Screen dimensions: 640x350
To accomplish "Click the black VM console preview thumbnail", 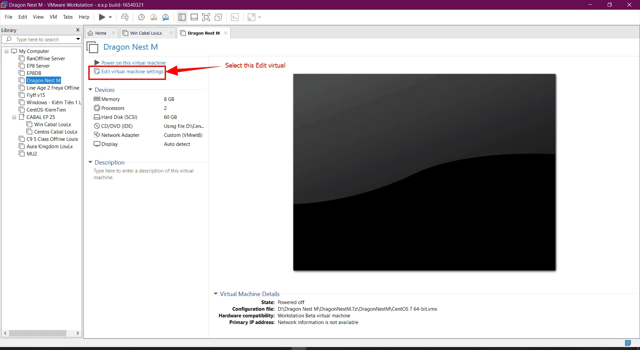I will pos(424,172).
